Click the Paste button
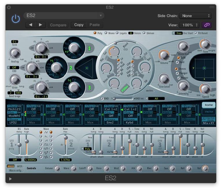The width and height of the screenshot is (222, 190). click(x=95, y=25)
